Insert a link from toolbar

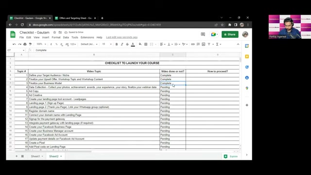tap(193, 44)
